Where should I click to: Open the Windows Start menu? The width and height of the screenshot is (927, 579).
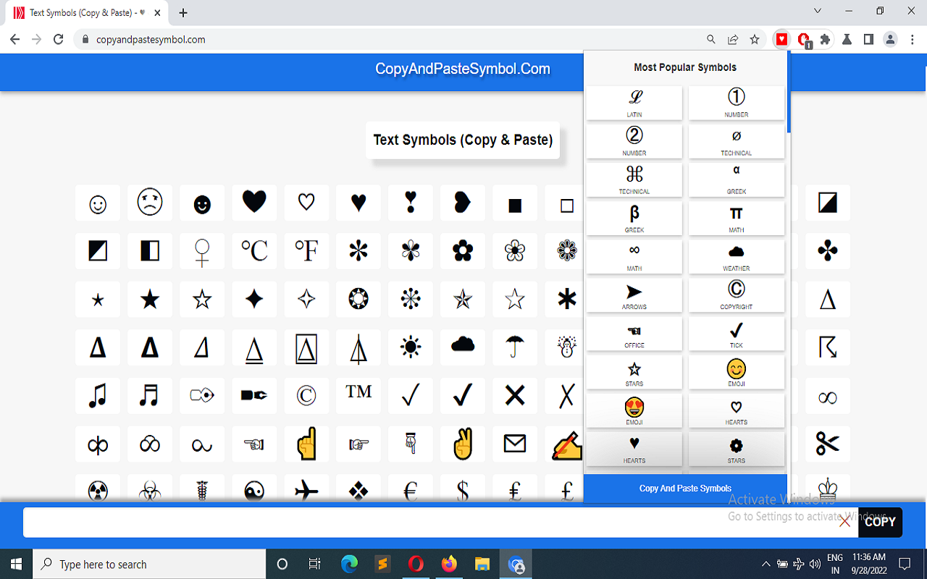16,564
